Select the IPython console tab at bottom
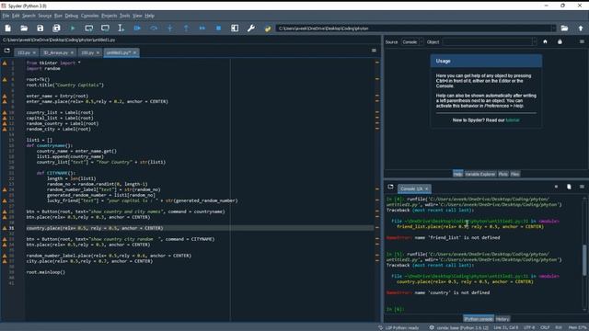 click(479, 319)
